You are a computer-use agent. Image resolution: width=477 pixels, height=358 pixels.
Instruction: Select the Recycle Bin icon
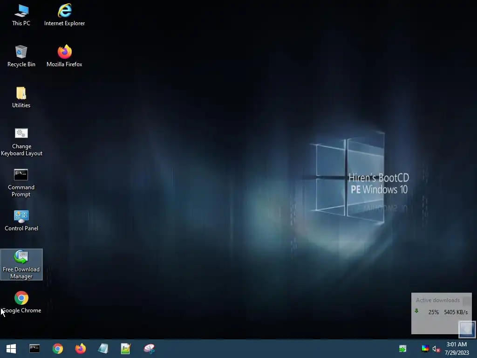click(x=21, y=56)
